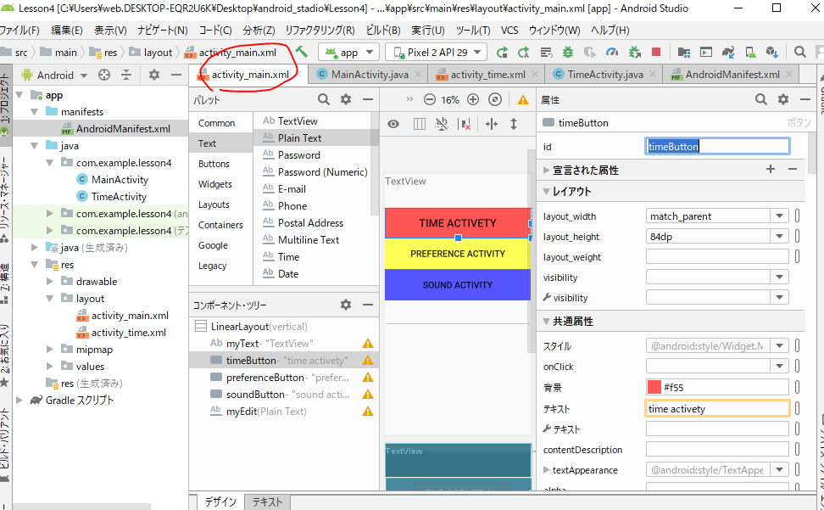The width and height of the screenshot is (824, 510).
Task: Switch to MainActivity.java tab
Action: point(370,75)
